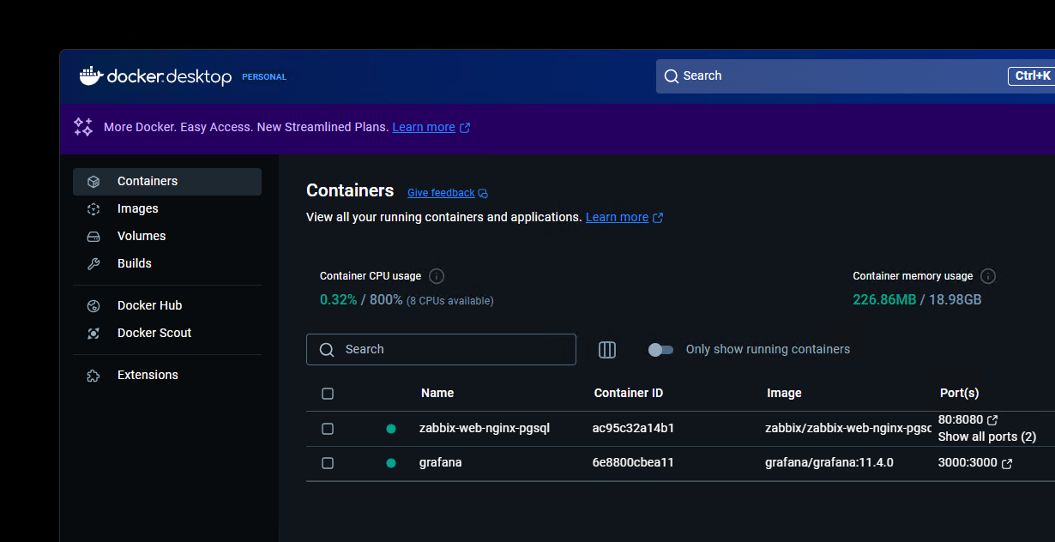Open the column display options icon
The height and width of the screenshot is (542, 1055).
click(x=607, y=349)
